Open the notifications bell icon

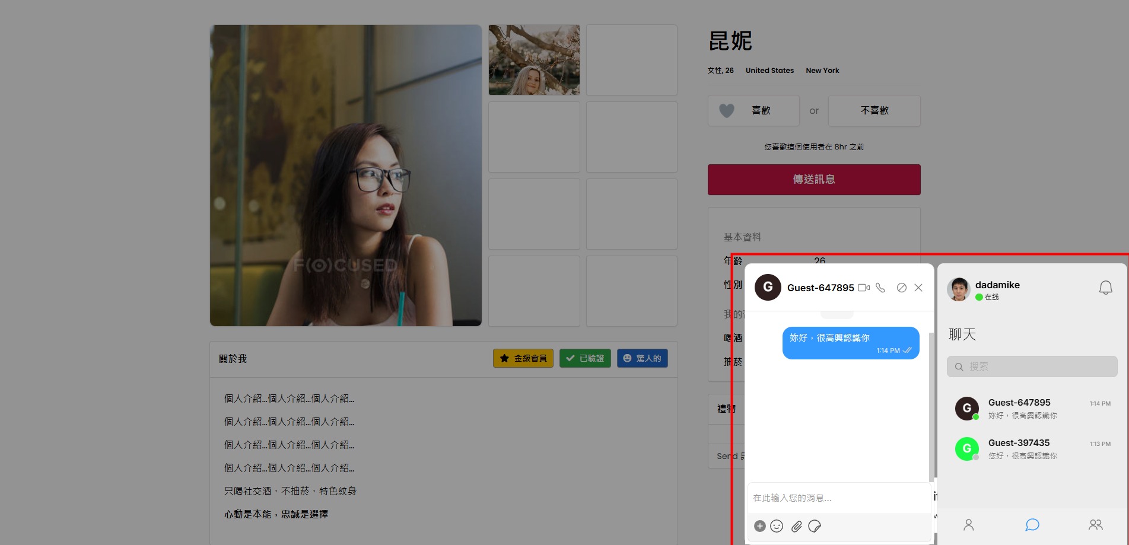tap(1105, 288)
